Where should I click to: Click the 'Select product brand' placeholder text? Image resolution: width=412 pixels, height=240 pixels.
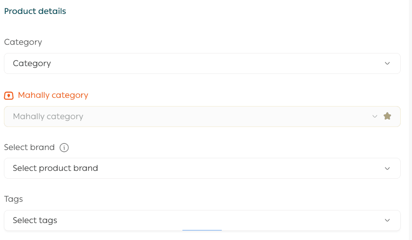click(55, 168)
